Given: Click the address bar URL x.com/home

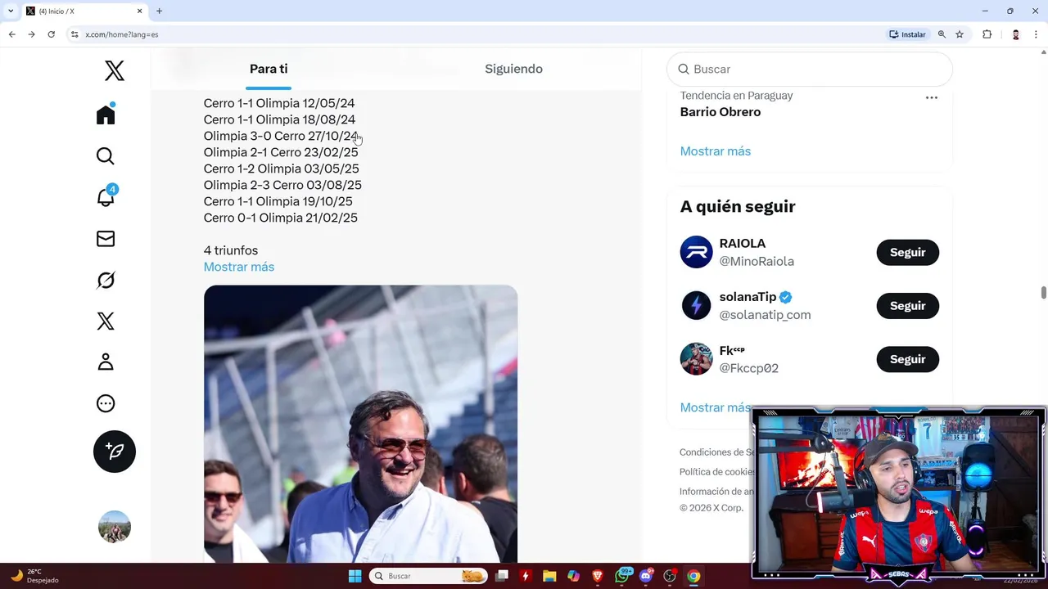Looking at the screenshot, I should [121, 34].
